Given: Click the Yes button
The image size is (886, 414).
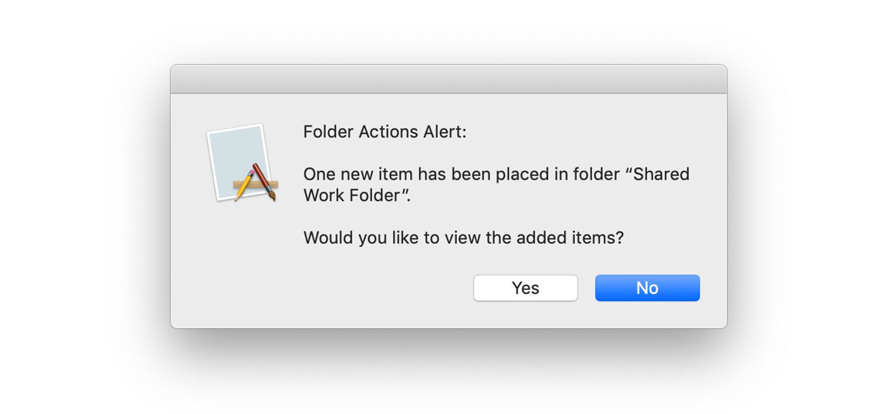Looking at the screenshot, I should 525,288.
